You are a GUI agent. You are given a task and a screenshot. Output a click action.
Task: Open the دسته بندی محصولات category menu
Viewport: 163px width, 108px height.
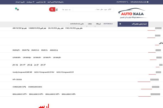click(133, 24)
